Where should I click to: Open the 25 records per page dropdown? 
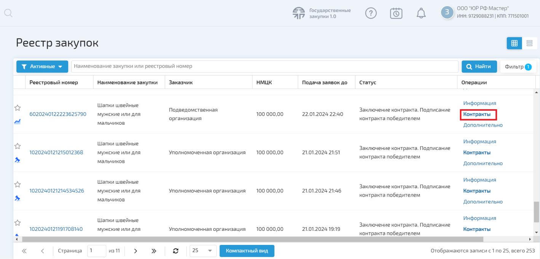[203, 251]
